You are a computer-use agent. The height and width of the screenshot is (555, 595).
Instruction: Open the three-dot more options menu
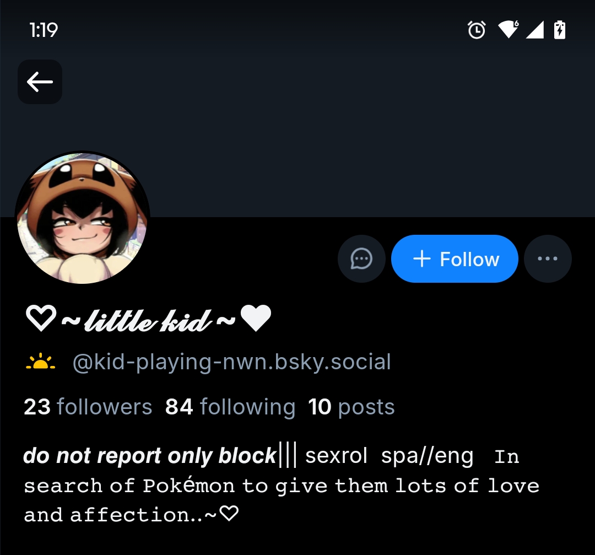tap(548, 259)
